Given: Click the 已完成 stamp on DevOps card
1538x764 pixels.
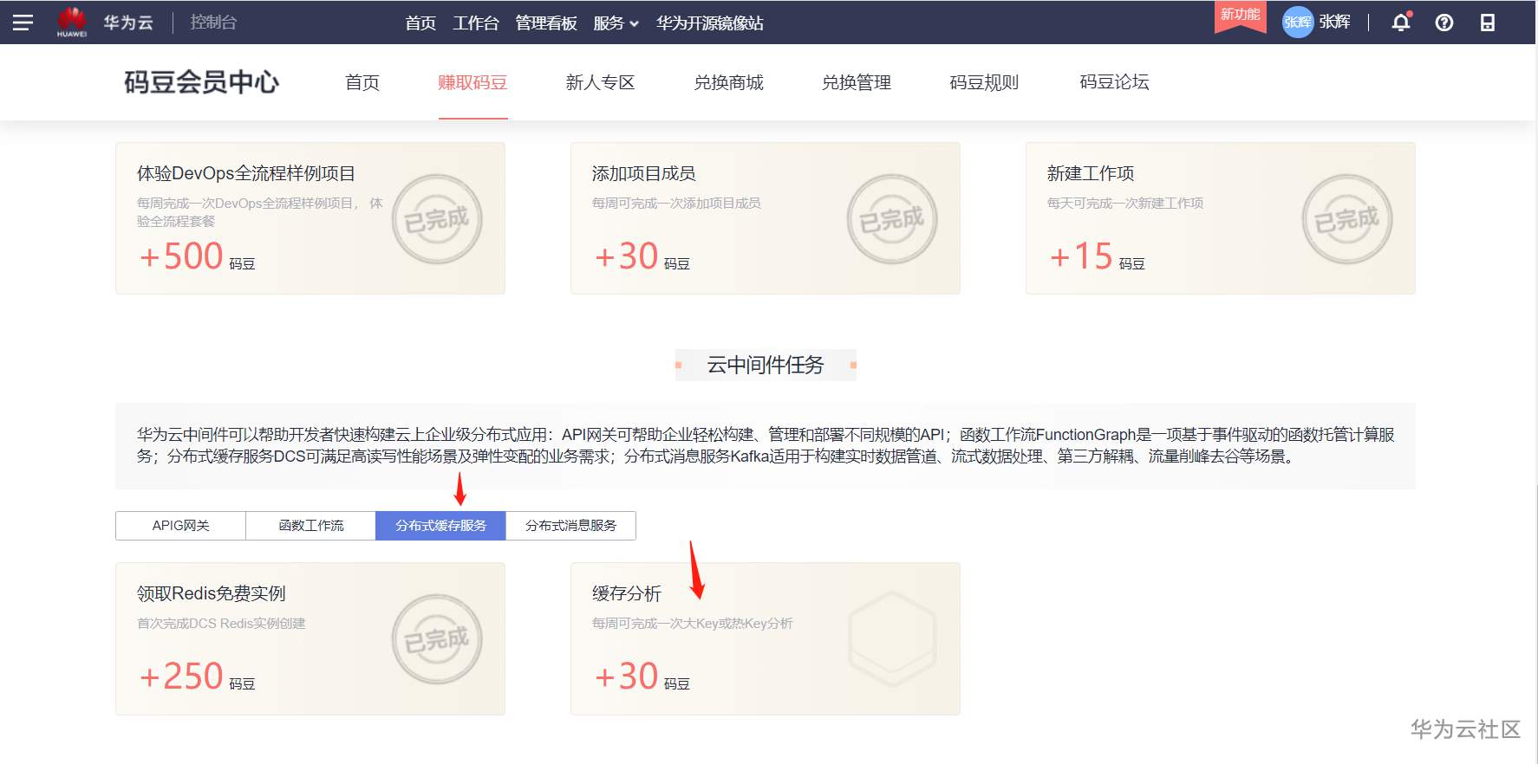Looking at the screenshot, I should click(x=437, y=219).
